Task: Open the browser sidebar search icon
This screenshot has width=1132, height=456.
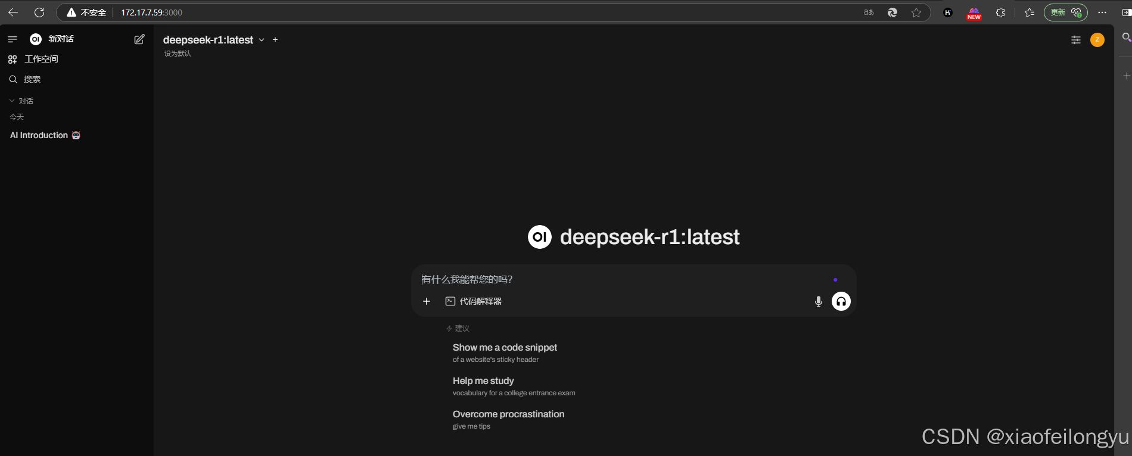Action: 1126,38
